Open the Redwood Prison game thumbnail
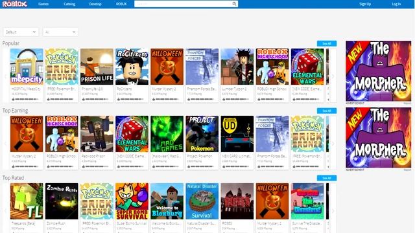This screenshot has height=233, width=415. [x=97, y=134]
